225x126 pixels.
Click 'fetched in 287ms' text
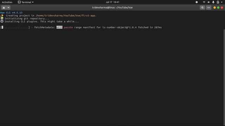[150, 27]
